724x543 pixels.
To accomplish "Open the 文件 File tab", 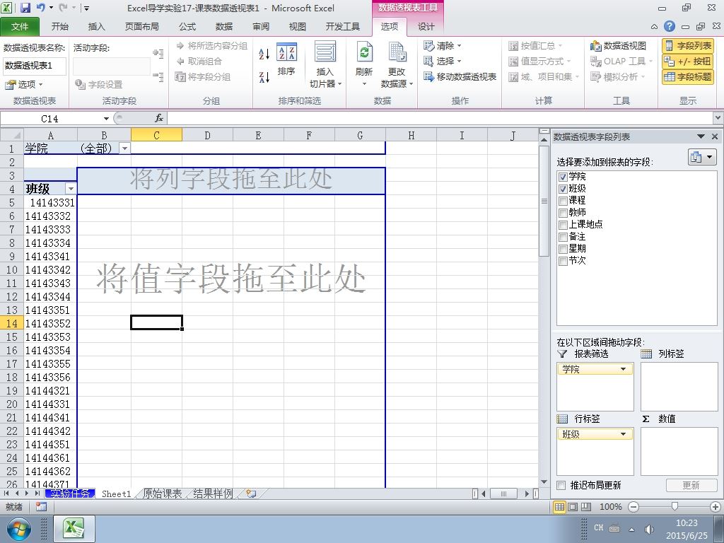I will point(19,27).
